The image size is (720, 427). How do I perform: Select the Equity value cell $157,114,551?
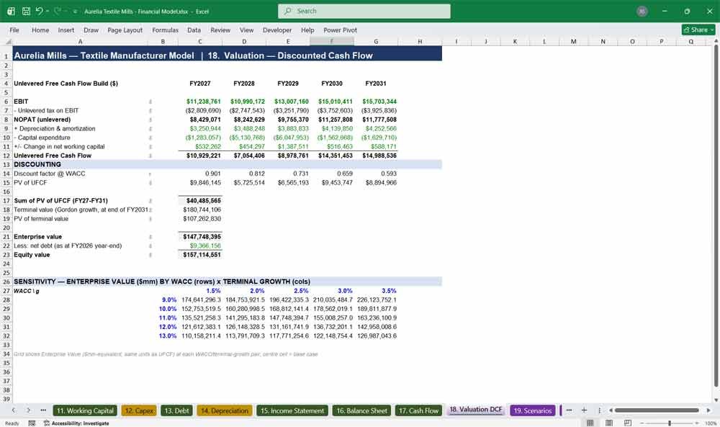pos(200,255)
